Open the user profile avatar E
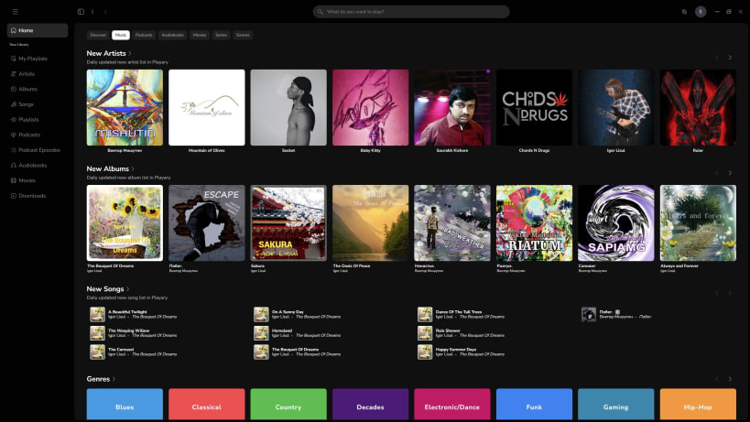This screenshot has height=422, width=750. [x=701, y=12]
